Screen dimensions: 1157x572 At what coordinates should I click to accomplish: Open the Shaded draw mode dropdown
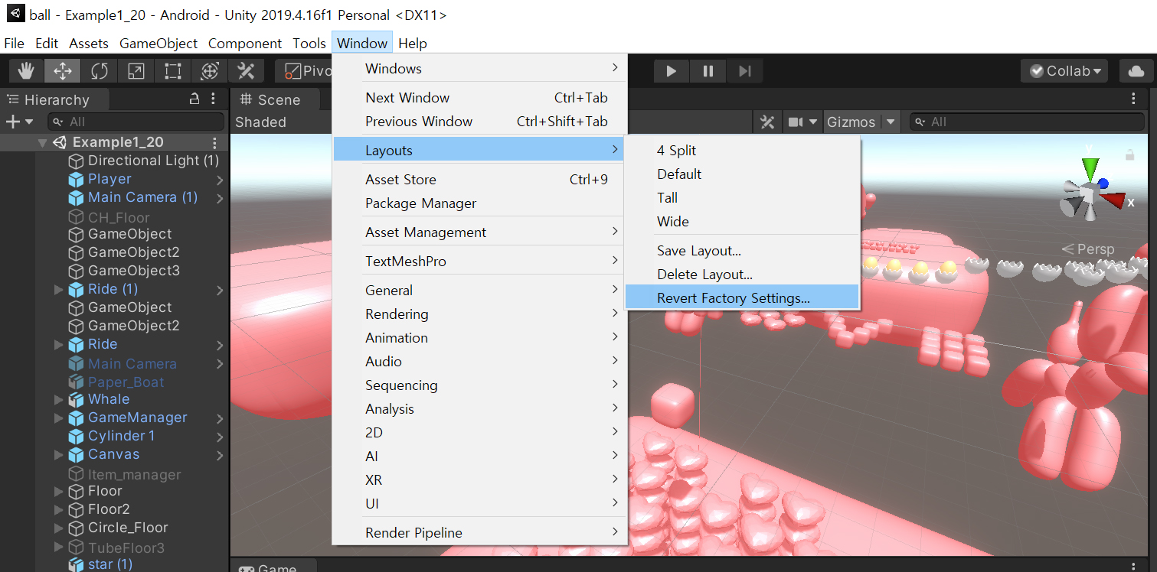click(261, 122)
